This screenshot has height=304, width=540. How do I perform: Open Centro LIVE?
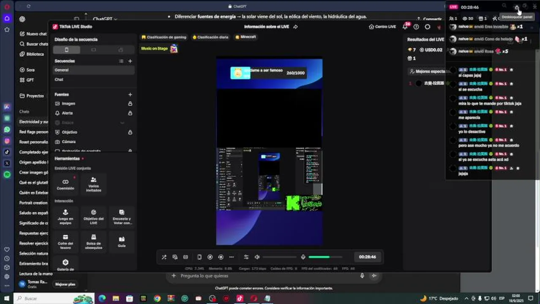click(x=382, y=27)
